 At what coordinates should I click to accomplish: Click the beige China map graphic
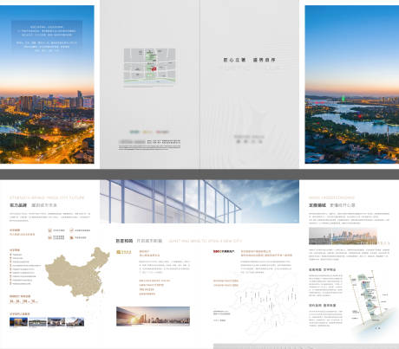click(x=77, y=272)
